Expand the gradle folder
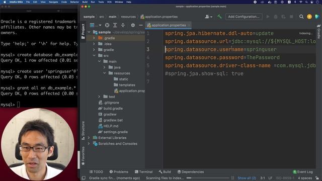 (94, 50)
